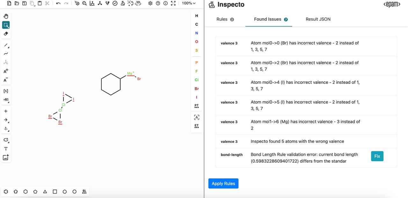
Task: Select the Chain tool
Action: (6, 53)
